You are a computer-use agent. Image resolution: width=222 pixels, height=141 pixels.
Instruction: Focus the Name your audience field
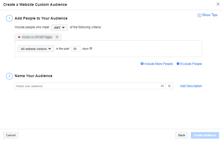(87, 86)
